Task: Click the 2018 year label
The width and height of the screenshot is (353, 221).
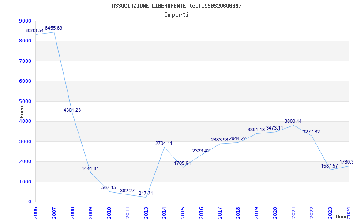Action: [x=238, y=213]
